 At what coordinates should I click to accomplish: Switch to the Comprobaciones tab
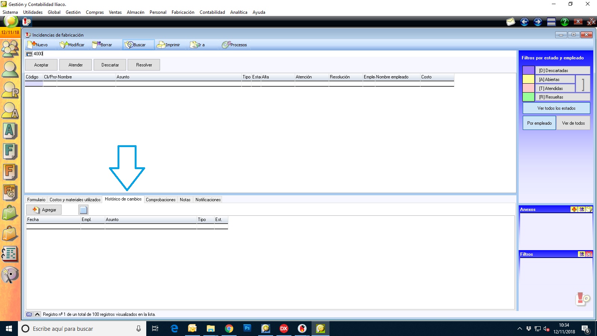coord(160,200)
